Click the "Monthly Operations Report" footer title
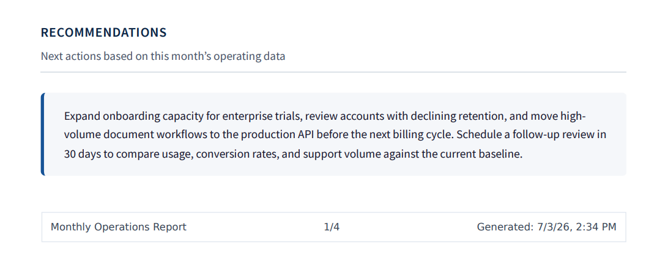668x275 pixels. pyautogui.click(x=119, y=227)
